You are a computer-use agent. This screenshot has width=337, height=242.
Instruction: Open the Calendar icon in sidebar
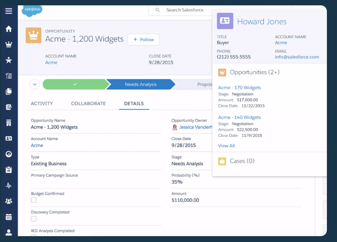[x=8, y=217]
